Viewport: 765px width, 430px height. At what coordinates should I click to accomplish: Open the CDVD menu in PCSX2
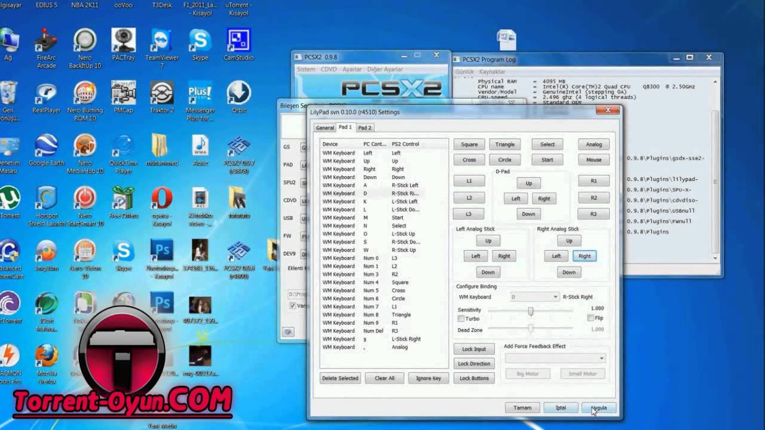pyautogui.click(x=329, y=69)
